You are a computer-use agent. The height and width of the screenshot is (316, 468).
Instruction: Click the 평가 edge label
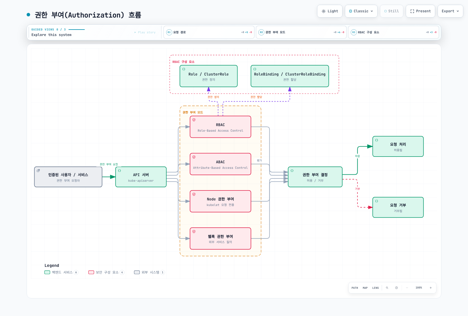pos(259,161)
